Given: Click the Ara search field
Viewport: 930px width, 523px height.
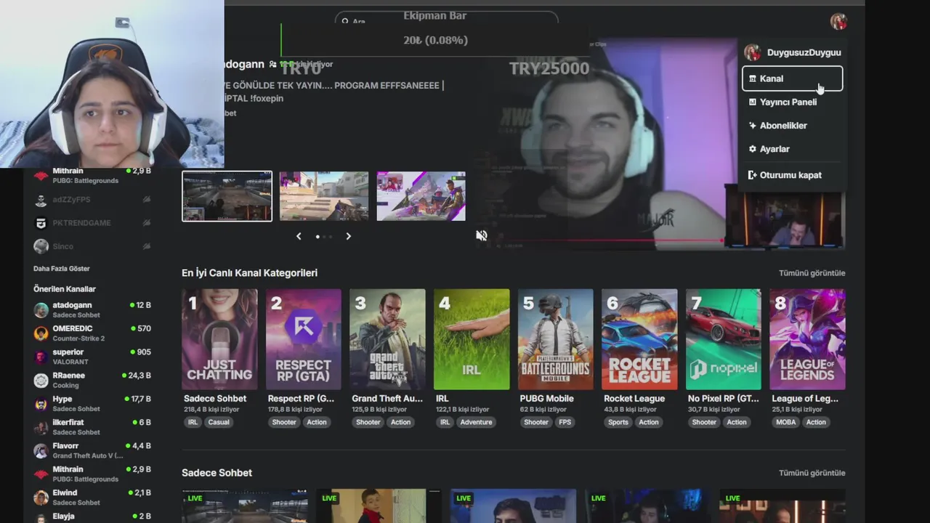Looking at the screenshot, I should 446,21.
